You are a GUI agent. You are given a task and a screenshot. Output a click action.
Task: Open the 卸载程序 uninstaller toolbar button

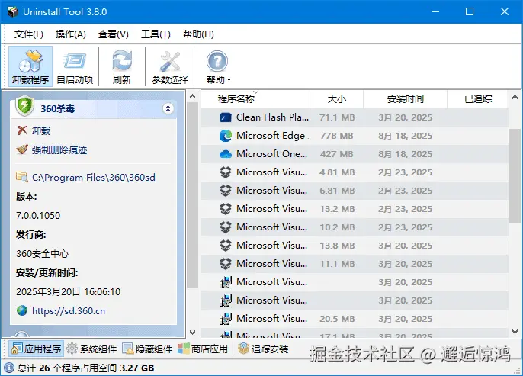(x=30, y=66)
